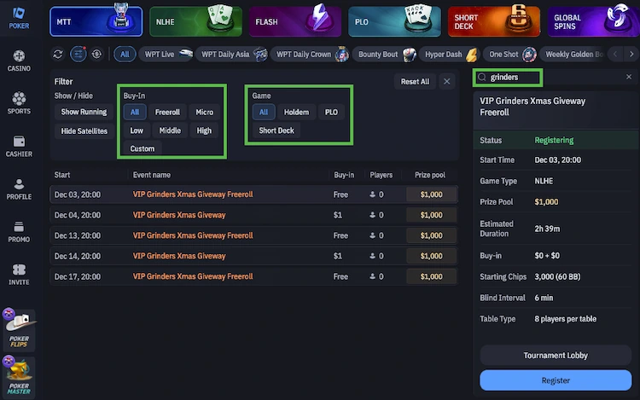
Task: Click the refresh tournaments icon
Action: (58, 54)
